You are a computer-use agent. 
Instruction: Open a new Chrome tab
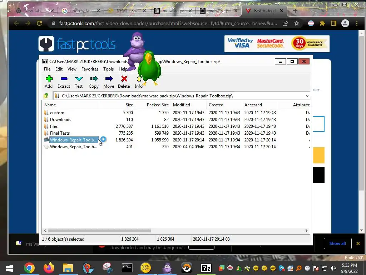click(x=295, y=11)
